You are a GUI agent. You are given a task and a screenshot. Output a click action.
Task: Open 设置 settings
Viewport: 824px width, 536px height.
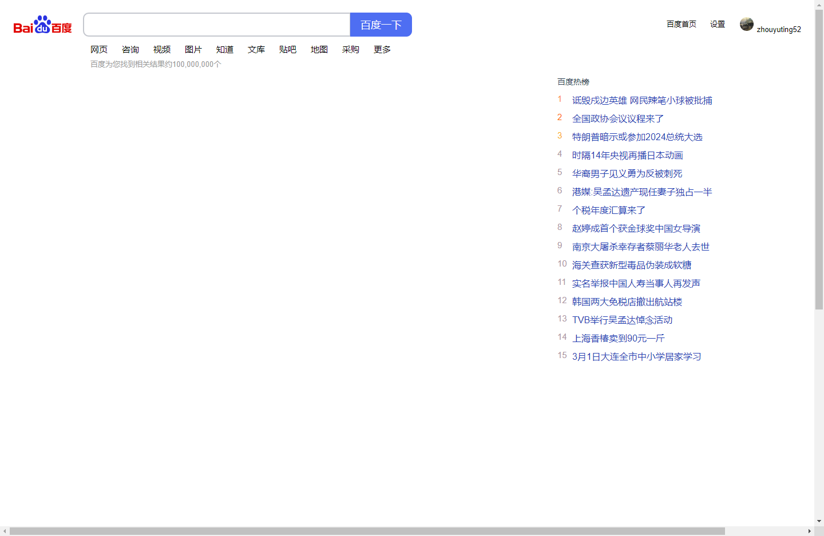[x=717, y=24]
